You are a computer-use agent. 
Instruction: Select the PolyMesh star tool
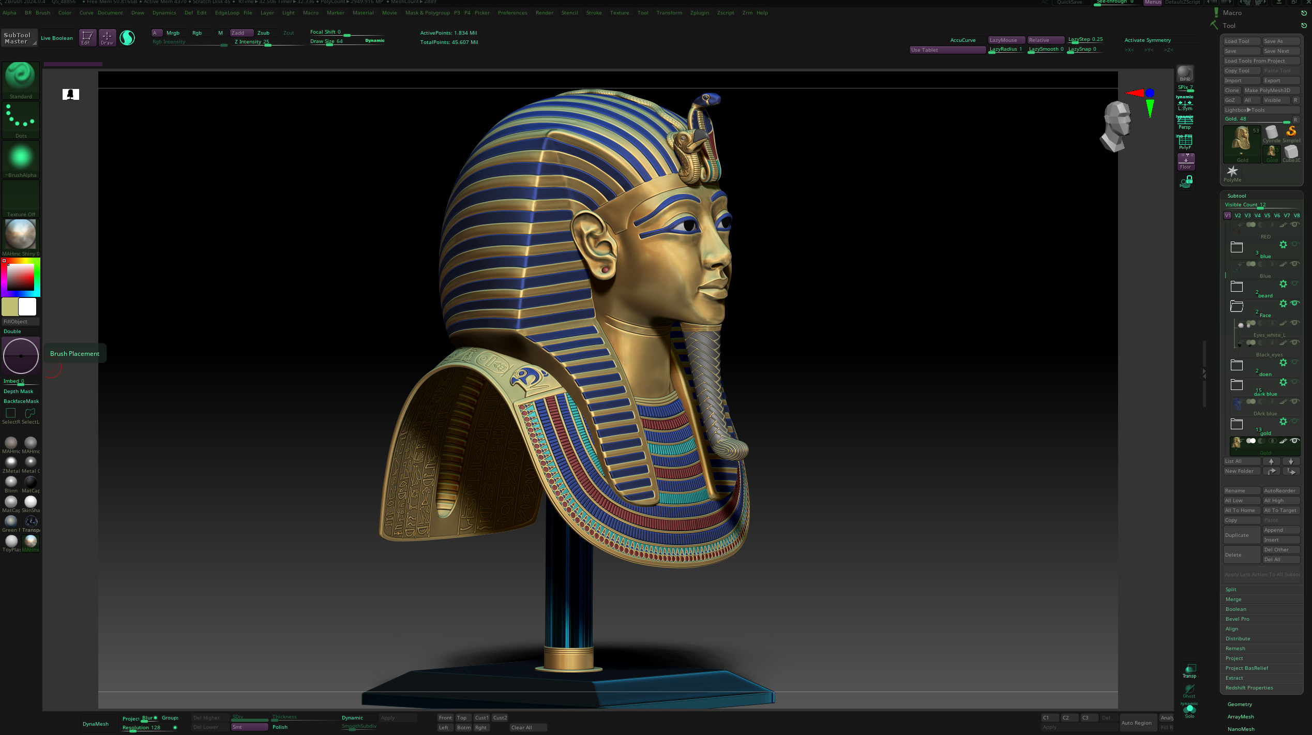pos(1232,173)
